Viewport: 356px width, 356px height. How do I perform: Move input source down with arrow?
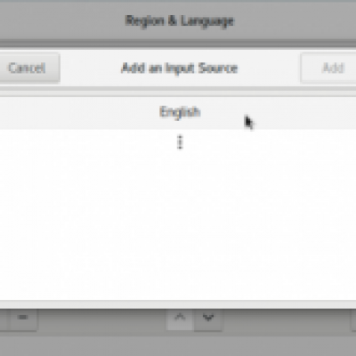208,318
